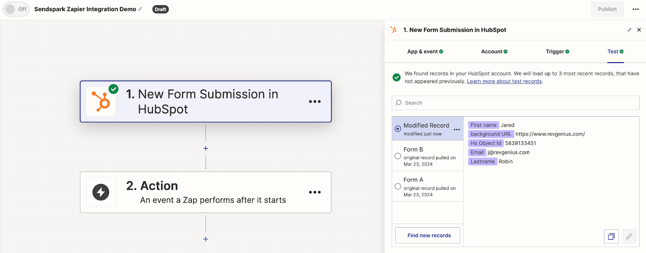The image size is (646, 253).
Task: Click the Lastname field label
Action: (x=482, y=161)
